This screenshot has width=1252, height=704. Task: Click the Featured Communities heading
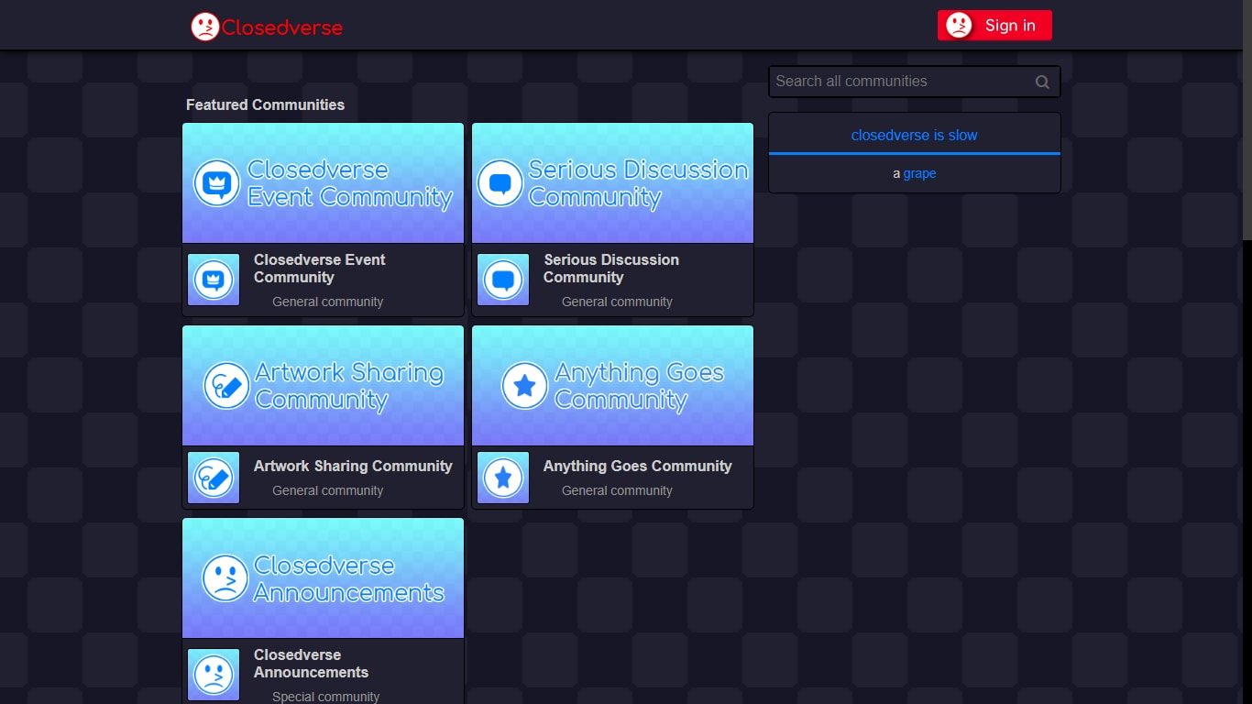(x=265, y=104)
